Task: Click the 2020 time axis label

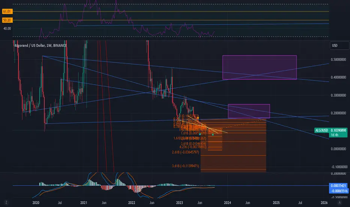Action: tap(36, 202)
